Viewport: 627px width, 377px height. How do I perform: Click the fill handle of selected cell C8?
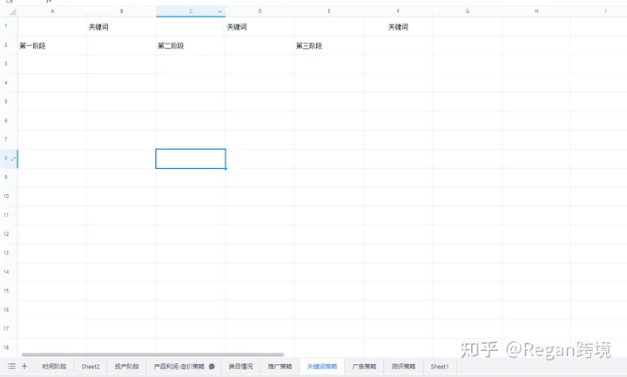pos(226,168)
